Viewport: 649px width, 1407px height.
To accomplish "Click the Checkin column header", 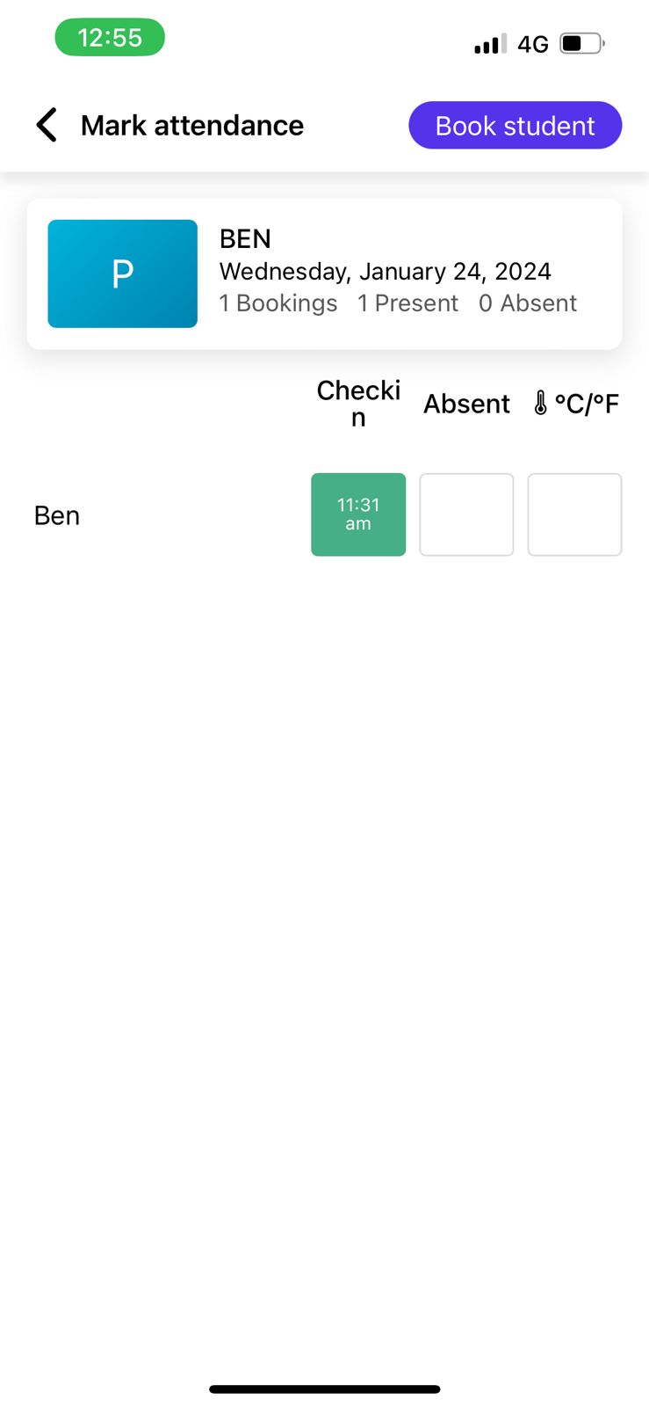I will coord(358,404).
